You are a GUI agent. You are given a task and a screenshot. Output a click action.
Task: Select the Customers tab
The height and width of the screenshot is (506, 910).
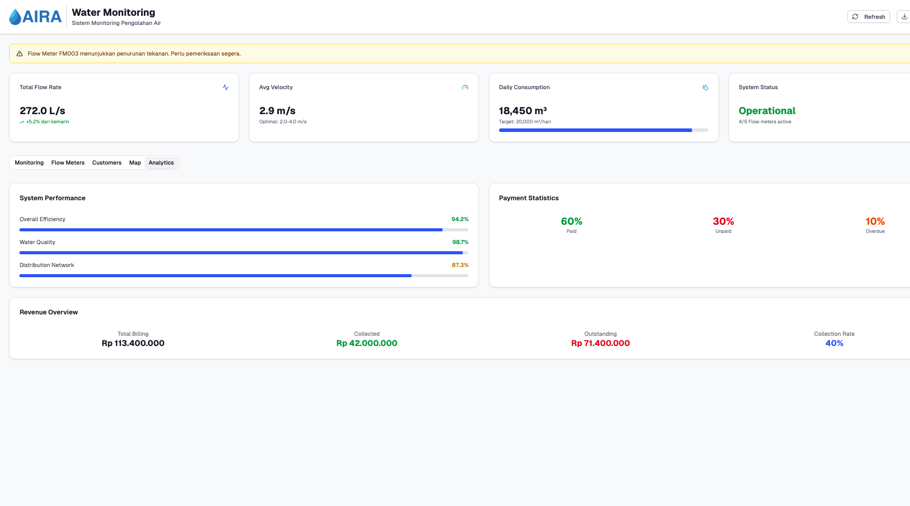pos(107,163)
